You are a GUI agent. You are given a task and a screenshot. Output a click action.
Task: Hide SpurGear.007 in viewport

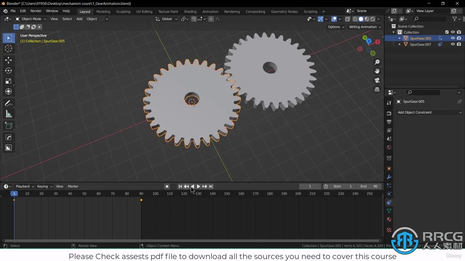tap(453, 44)
